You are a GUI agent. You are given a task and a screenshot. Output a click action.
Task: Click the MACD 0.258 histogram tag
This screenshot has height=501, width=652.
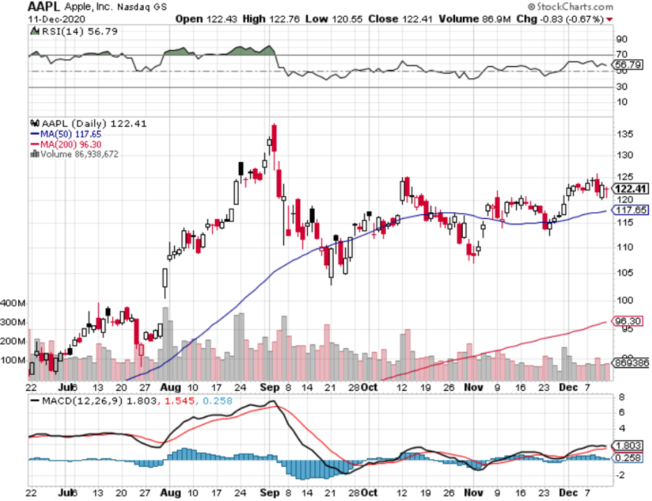[x=628, y=458]
